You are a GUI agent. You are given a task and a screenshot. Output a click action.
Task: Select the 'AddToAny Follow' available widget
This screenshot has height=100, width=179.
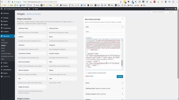coord(32,28)
